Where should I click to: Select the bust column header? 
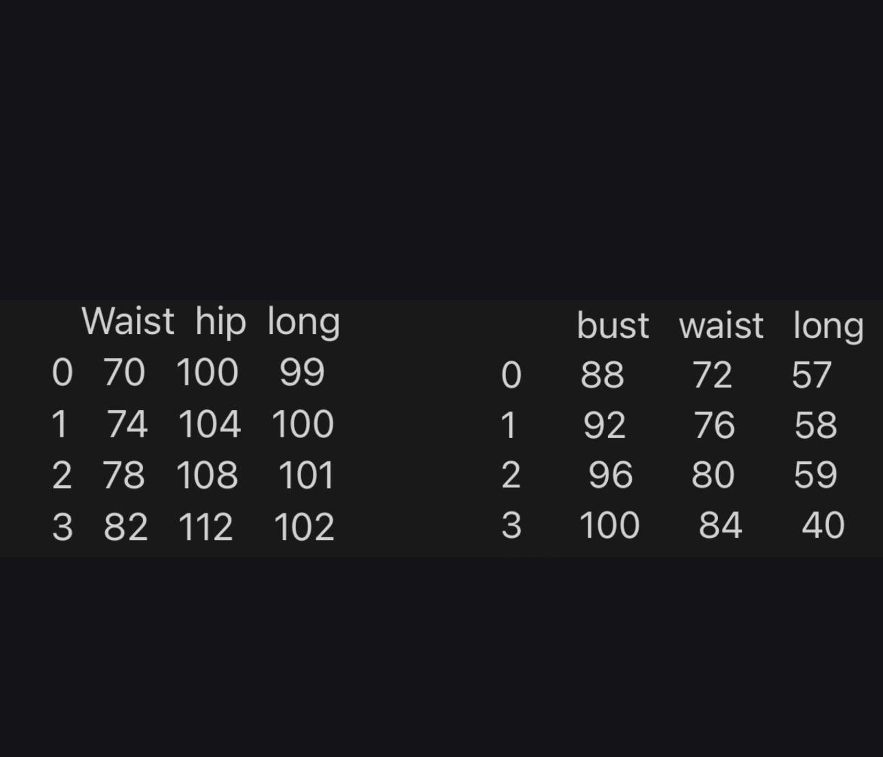[x=613, y=325]
